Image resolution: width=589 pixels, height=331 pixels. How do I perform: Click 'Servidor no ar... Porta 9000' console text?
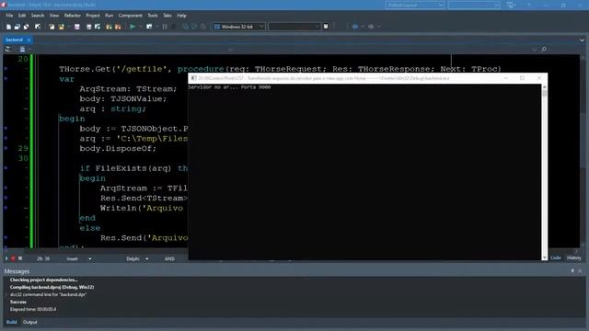[x=229, y=87]
